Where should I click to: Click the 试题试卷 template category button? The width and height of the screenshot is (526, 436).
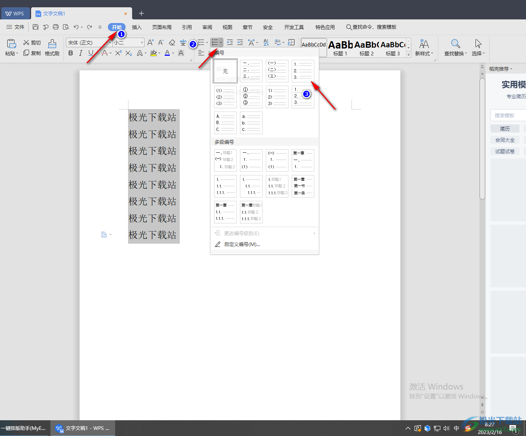505,151
